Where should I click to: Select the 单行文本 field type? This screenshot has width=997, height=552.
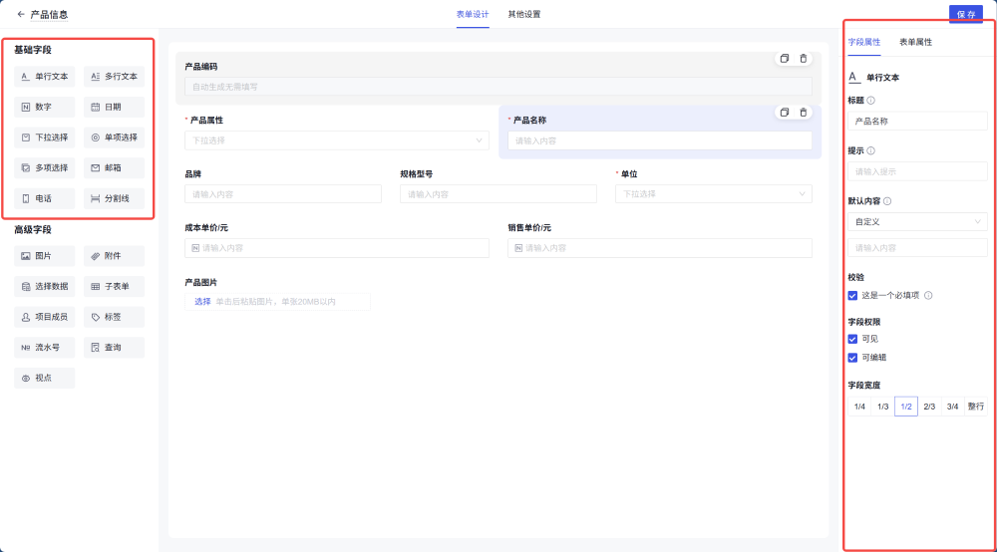45,76
